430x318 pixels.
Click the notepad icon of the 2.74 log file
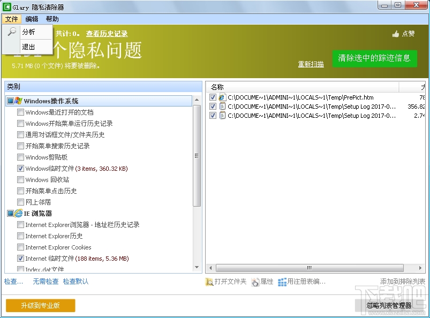point(222,116)
